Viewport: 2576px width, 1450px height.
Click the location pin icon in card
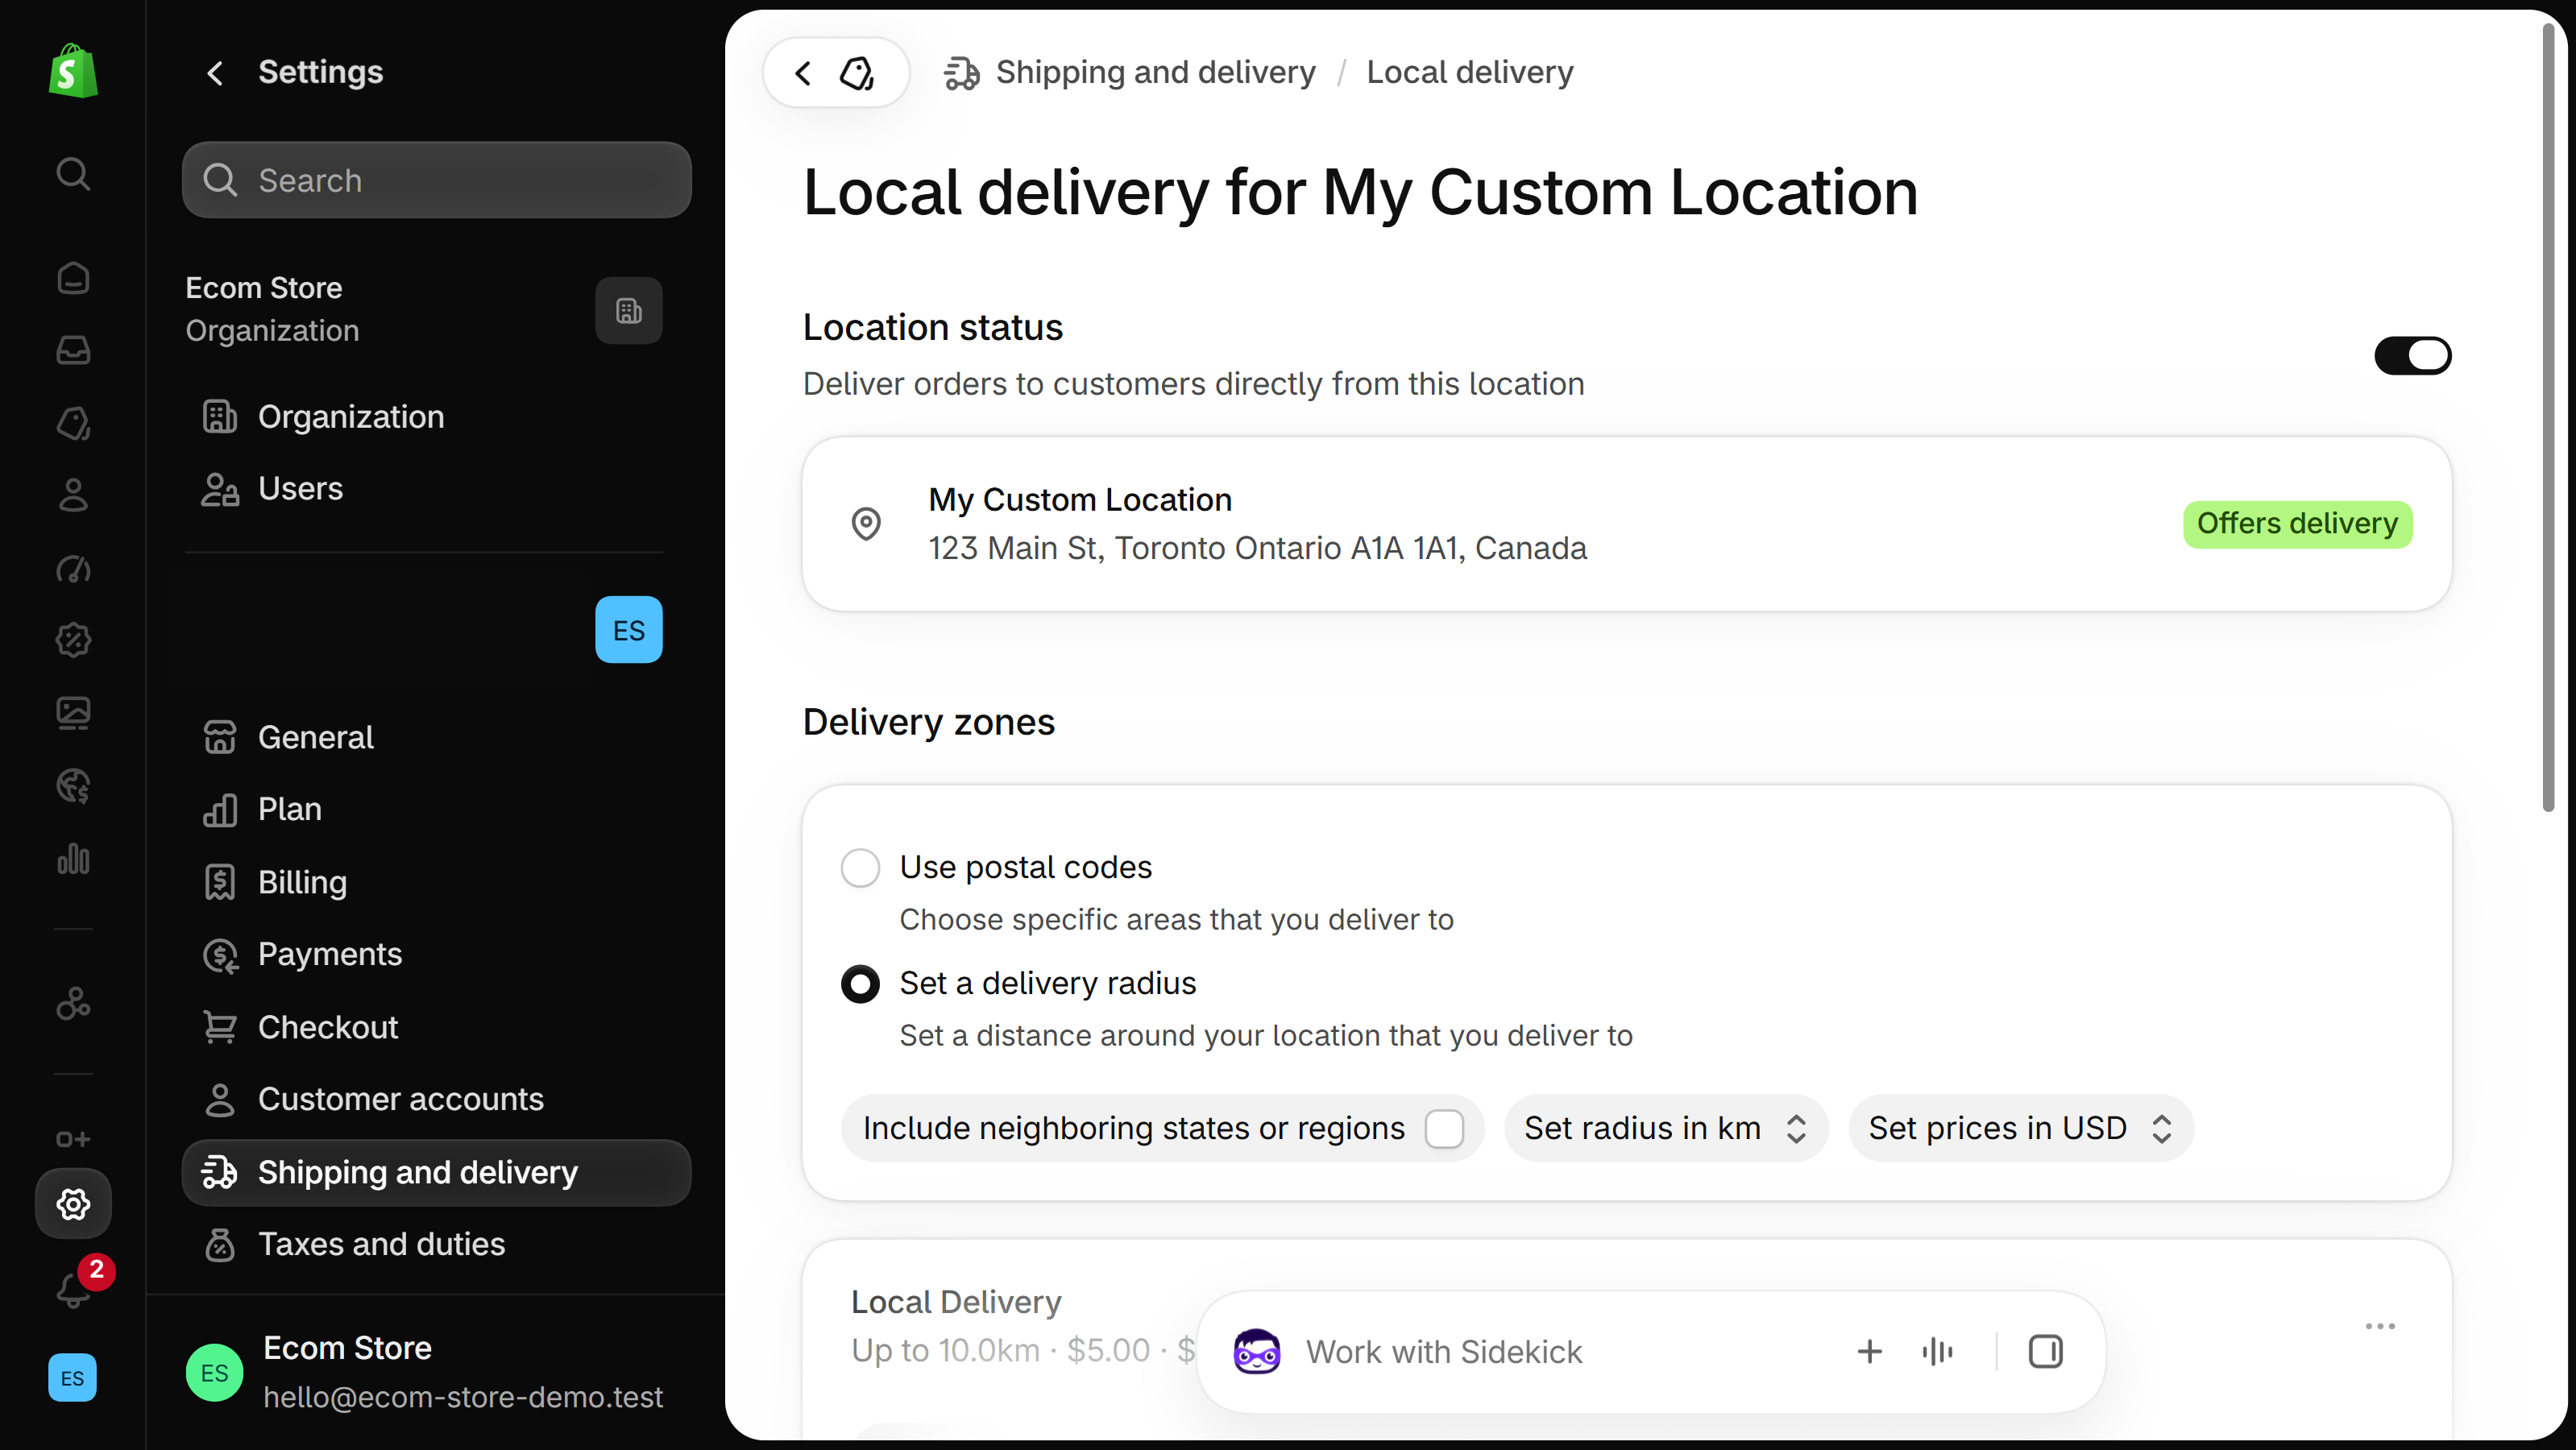[x=866, y=524]
